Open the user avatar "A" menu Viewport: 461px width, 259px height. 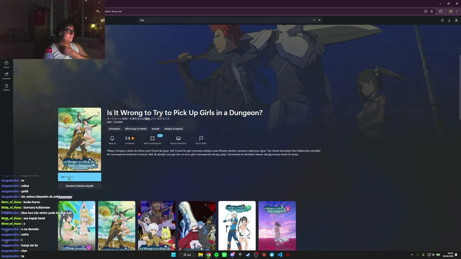tap(456, 20)
